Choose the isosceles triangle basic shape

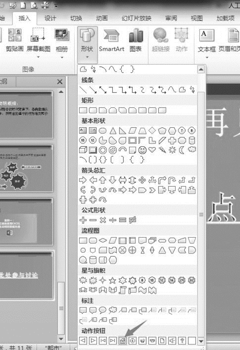tap(112, 131)
